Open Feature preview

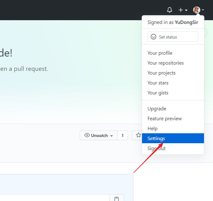point(173,119)
